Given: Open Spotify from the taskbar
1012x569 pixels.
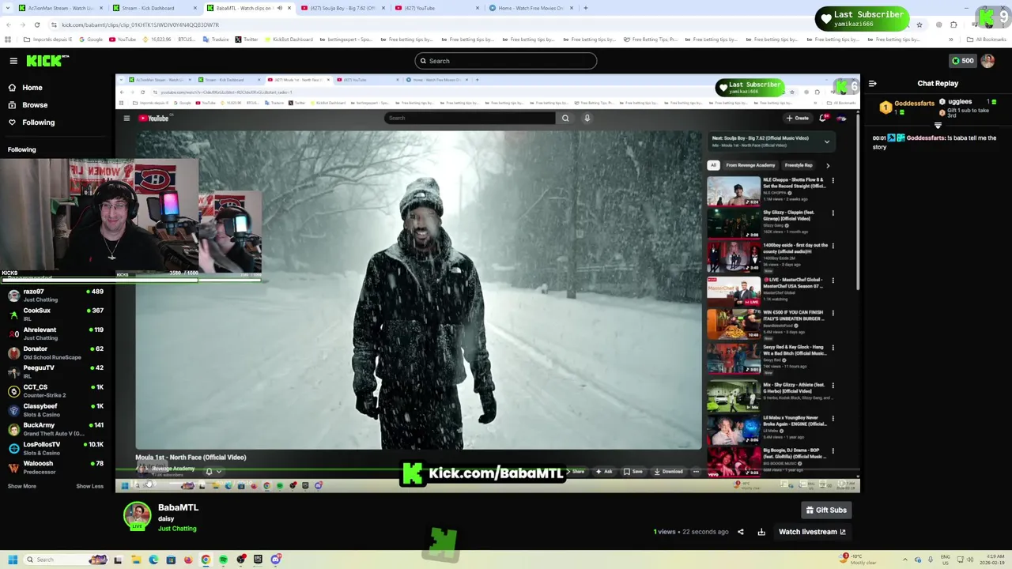Looking at the screenshot, I should coord(224,560).
